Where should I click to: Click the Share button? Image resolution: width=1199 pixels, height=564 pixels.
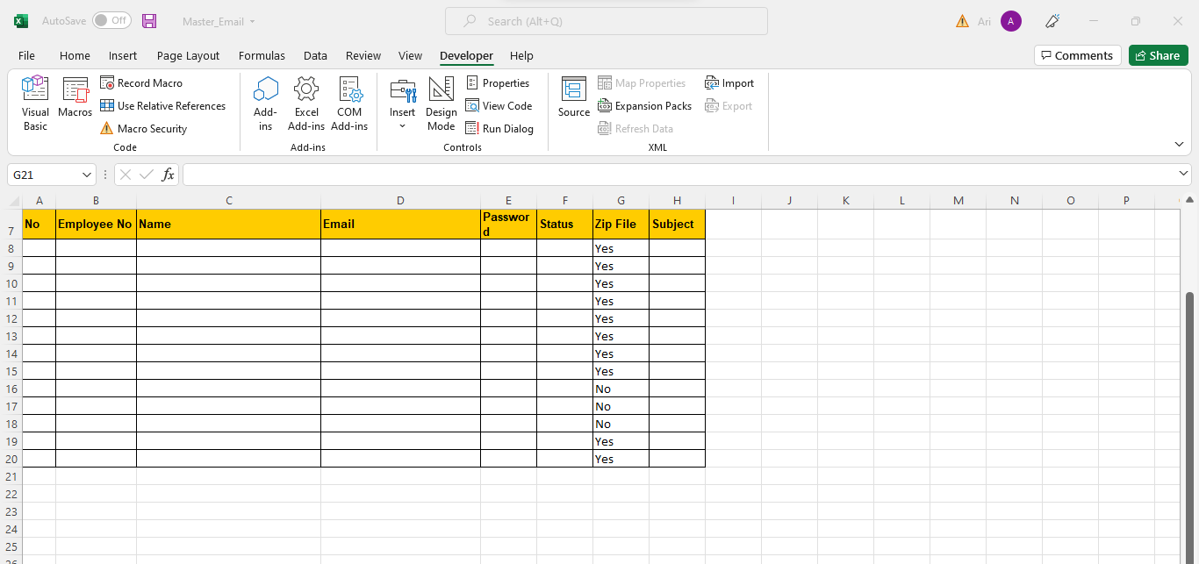point(1158,55)
